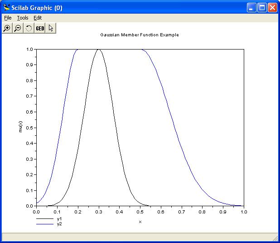Open the GED graphic editor
280x243 pixels.
click(40, 28)
